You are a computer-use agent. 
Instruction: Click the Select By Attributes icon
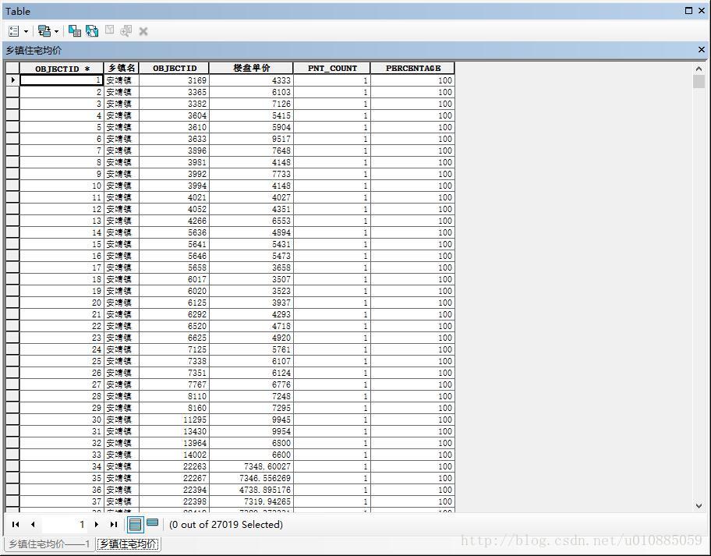[74, 31]
